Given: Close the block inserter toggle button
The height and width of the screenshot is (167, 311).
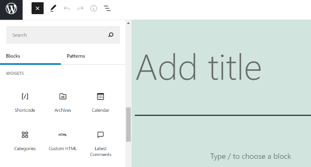Looking at the screenshot, I should [38, 9].
